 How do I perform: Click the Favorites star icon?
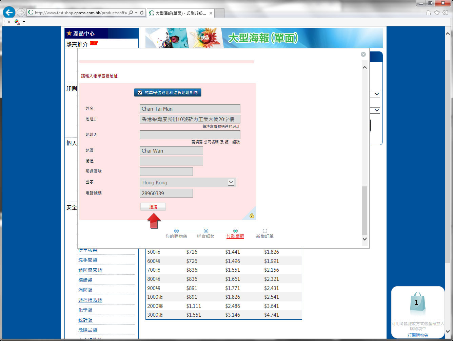tap(437, 13)
